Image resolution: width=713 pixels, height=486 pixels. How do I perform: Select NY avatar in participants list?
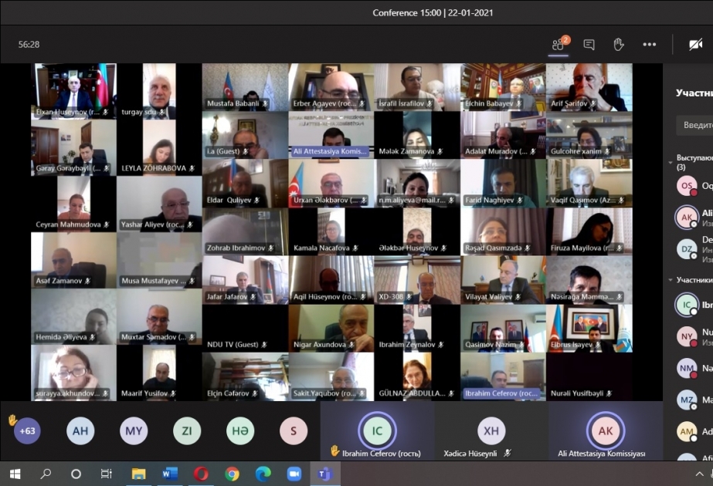coord(687,336)
